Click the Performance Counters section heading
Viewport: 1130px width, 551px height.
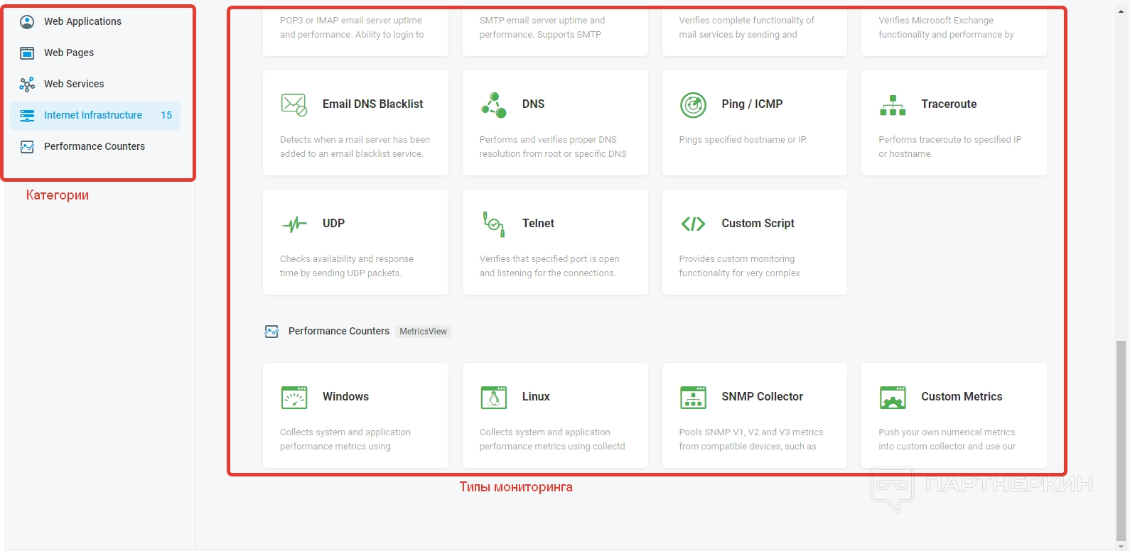339,331
